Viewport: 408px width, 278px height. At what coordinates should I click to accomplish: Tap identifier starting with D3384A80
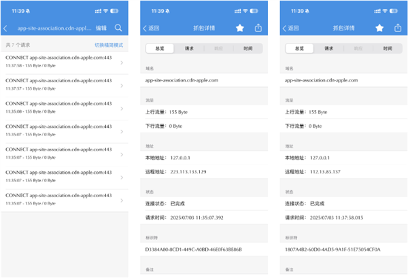click(193, 249)
